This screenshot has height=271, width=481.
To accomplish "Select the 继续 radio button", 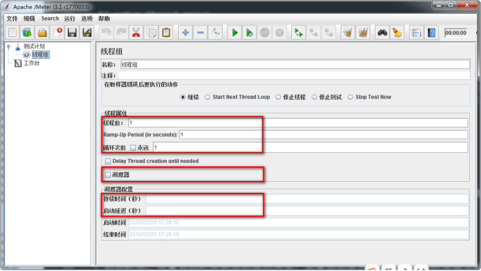I will click(x=183, y=97).
